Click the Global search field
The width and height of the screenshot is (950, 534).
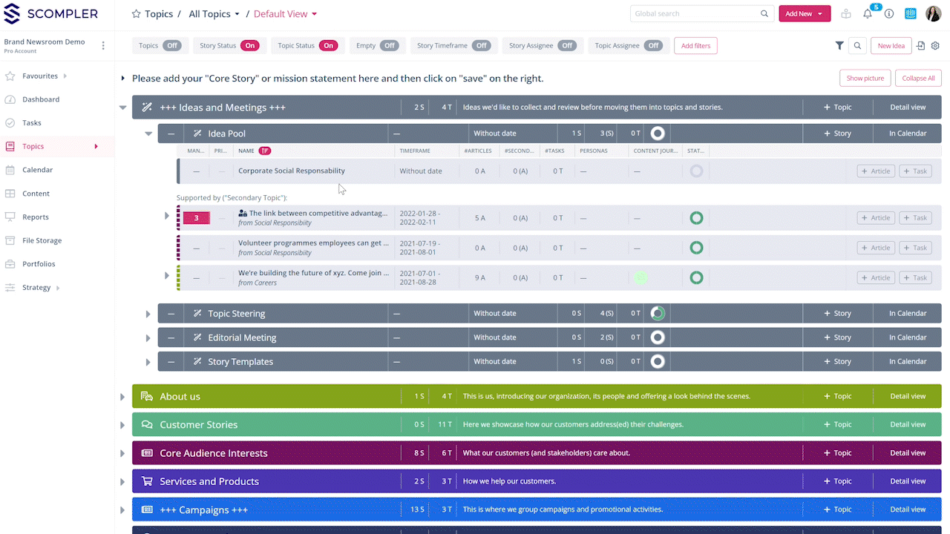point(694,13)
